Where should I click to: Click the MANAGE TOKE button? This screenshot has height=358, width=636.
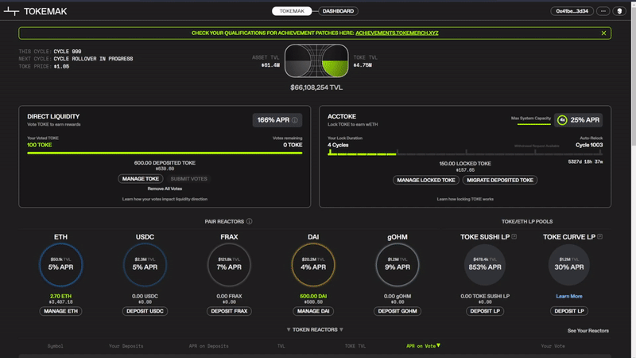pyautogui.click(x=141, y=178)
